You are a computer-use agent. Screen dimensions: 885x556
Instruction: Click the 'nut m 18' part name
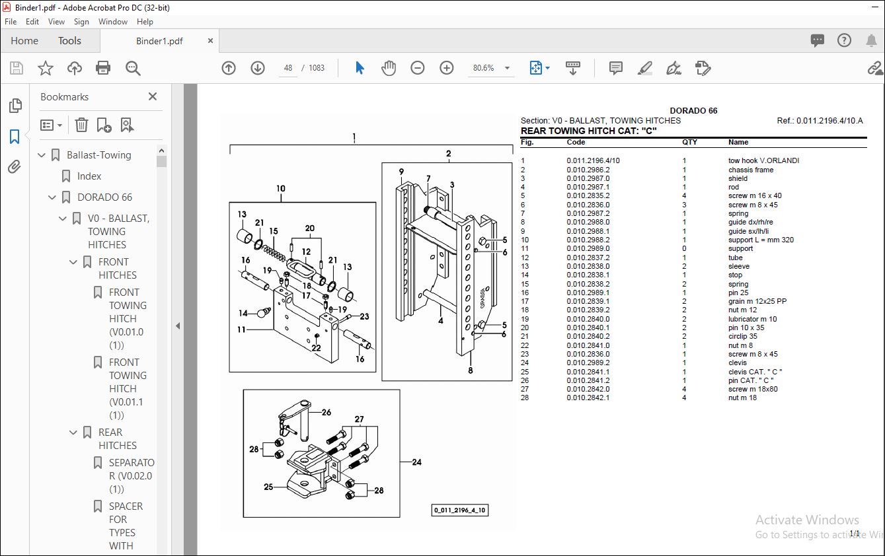pos(742,398)
